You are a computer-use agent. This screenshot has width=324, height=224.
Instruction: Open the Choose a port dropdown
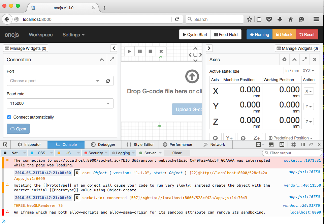point(55,81)
